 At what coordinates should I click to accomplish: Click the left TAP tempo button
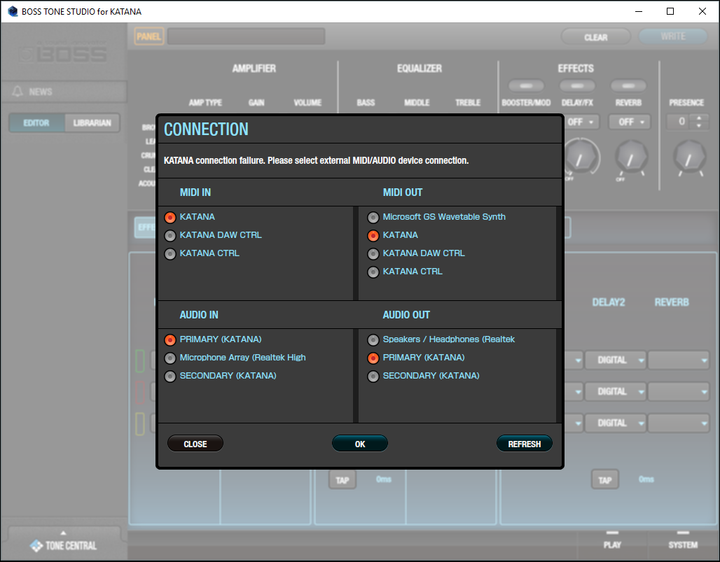pos(342,480)
